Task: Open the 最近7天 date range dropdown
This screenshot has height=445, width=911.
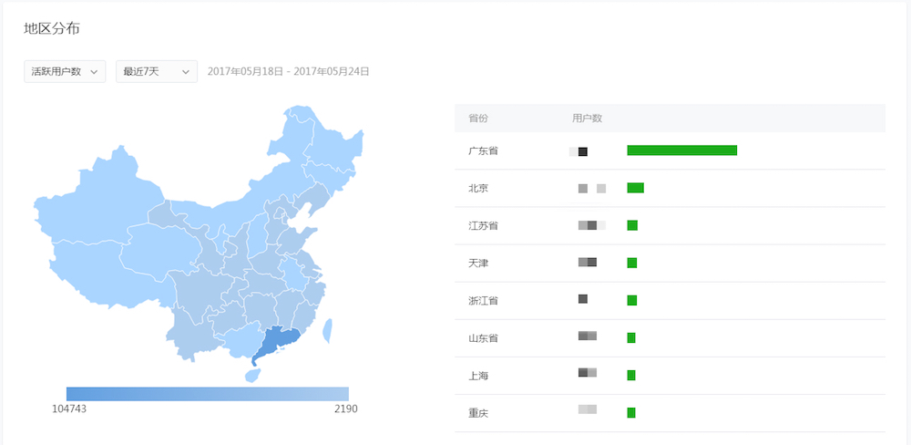Action: pos(157,71)
